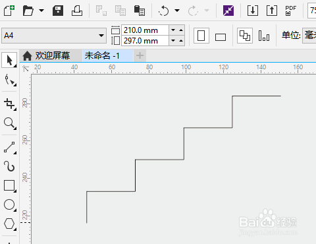The width and height of the screenshot is (316, 244).
Task: Expand the open recent files arrow
Action: point(41,11)
